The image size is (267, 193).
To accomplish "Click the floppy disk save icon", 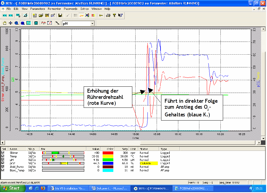I will 60,15.
